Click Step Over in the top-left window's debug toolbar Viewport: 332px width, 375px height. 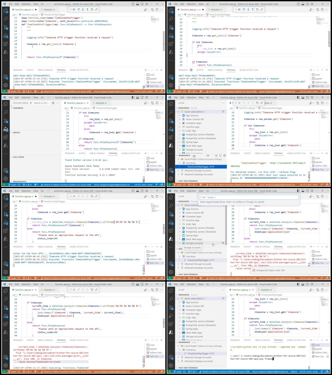point(78,10)
